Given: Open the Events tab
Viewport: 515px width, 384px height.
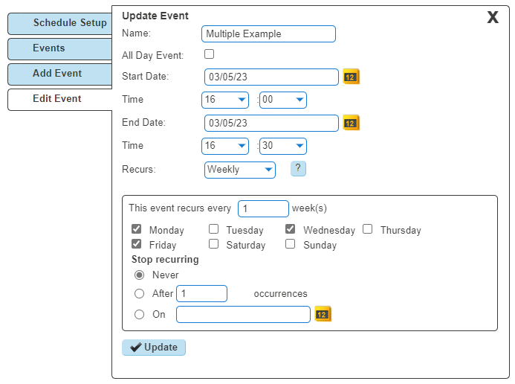Looking at the screenshot, I should [60, 48].
